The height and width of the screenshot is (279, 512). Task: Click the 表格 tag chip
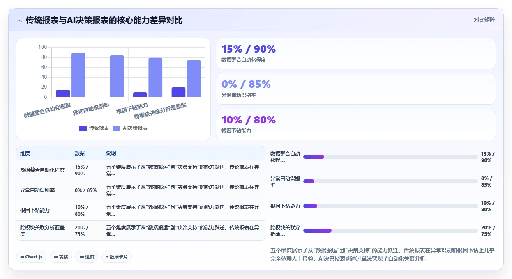(61, 257)
